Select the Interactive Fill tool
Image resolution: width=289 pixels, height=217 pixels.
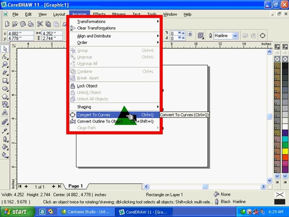(5, 155)
